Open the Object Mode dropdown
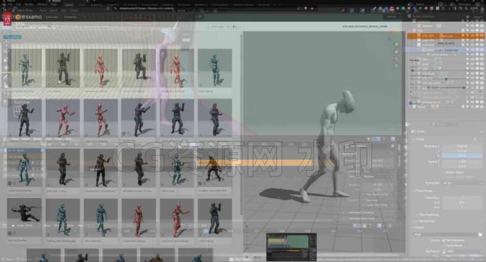486x262 pixels. pyautogui.click(x=26, y=10)
